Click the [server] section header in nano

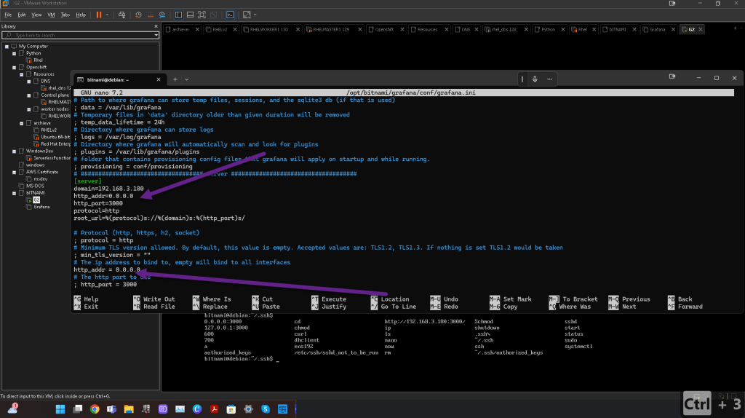(87, 181)
